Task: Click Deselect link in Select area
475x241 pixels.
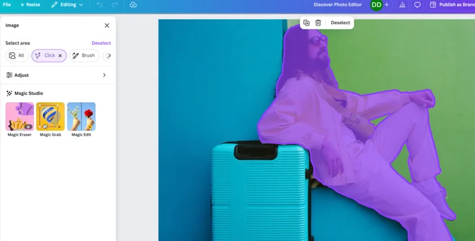Action: point(101,43)
